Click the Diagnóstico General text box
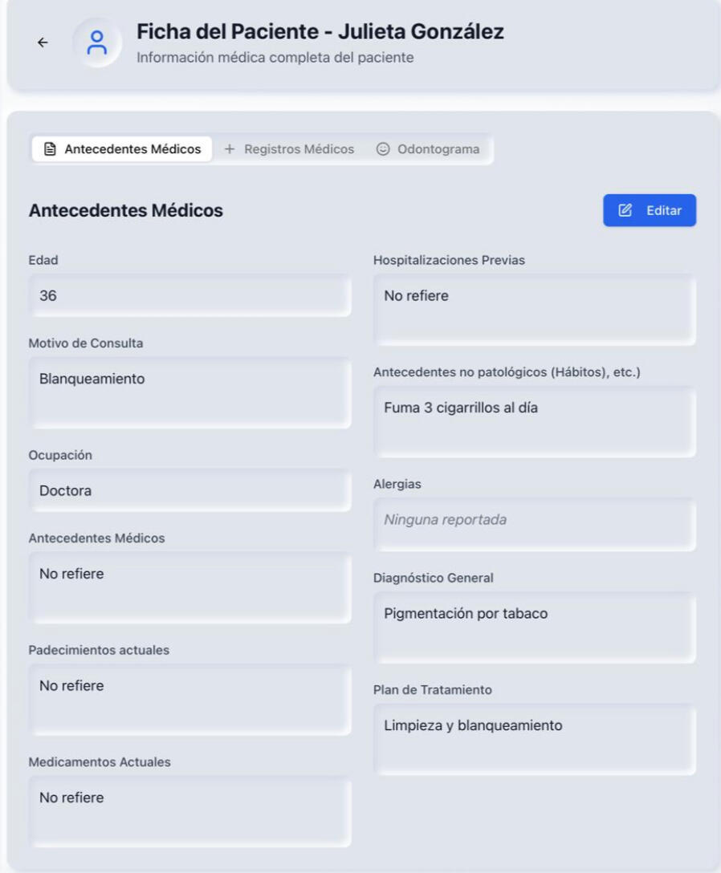Image resolution: width=721 pixels, height=873 pixels. click(535, 627)
